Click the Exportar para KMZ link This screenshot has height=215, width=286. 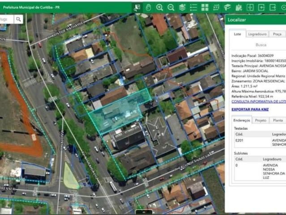coord(250,109)
